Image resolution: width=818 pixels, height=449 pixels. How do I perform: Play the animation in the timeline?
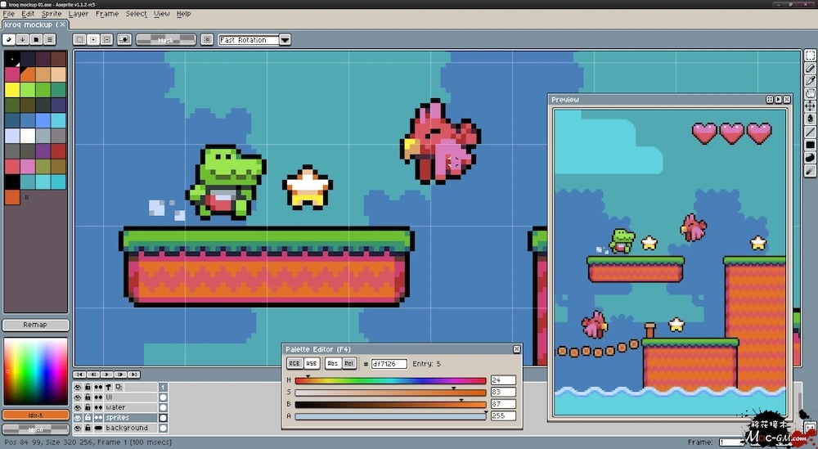point(105,375)
